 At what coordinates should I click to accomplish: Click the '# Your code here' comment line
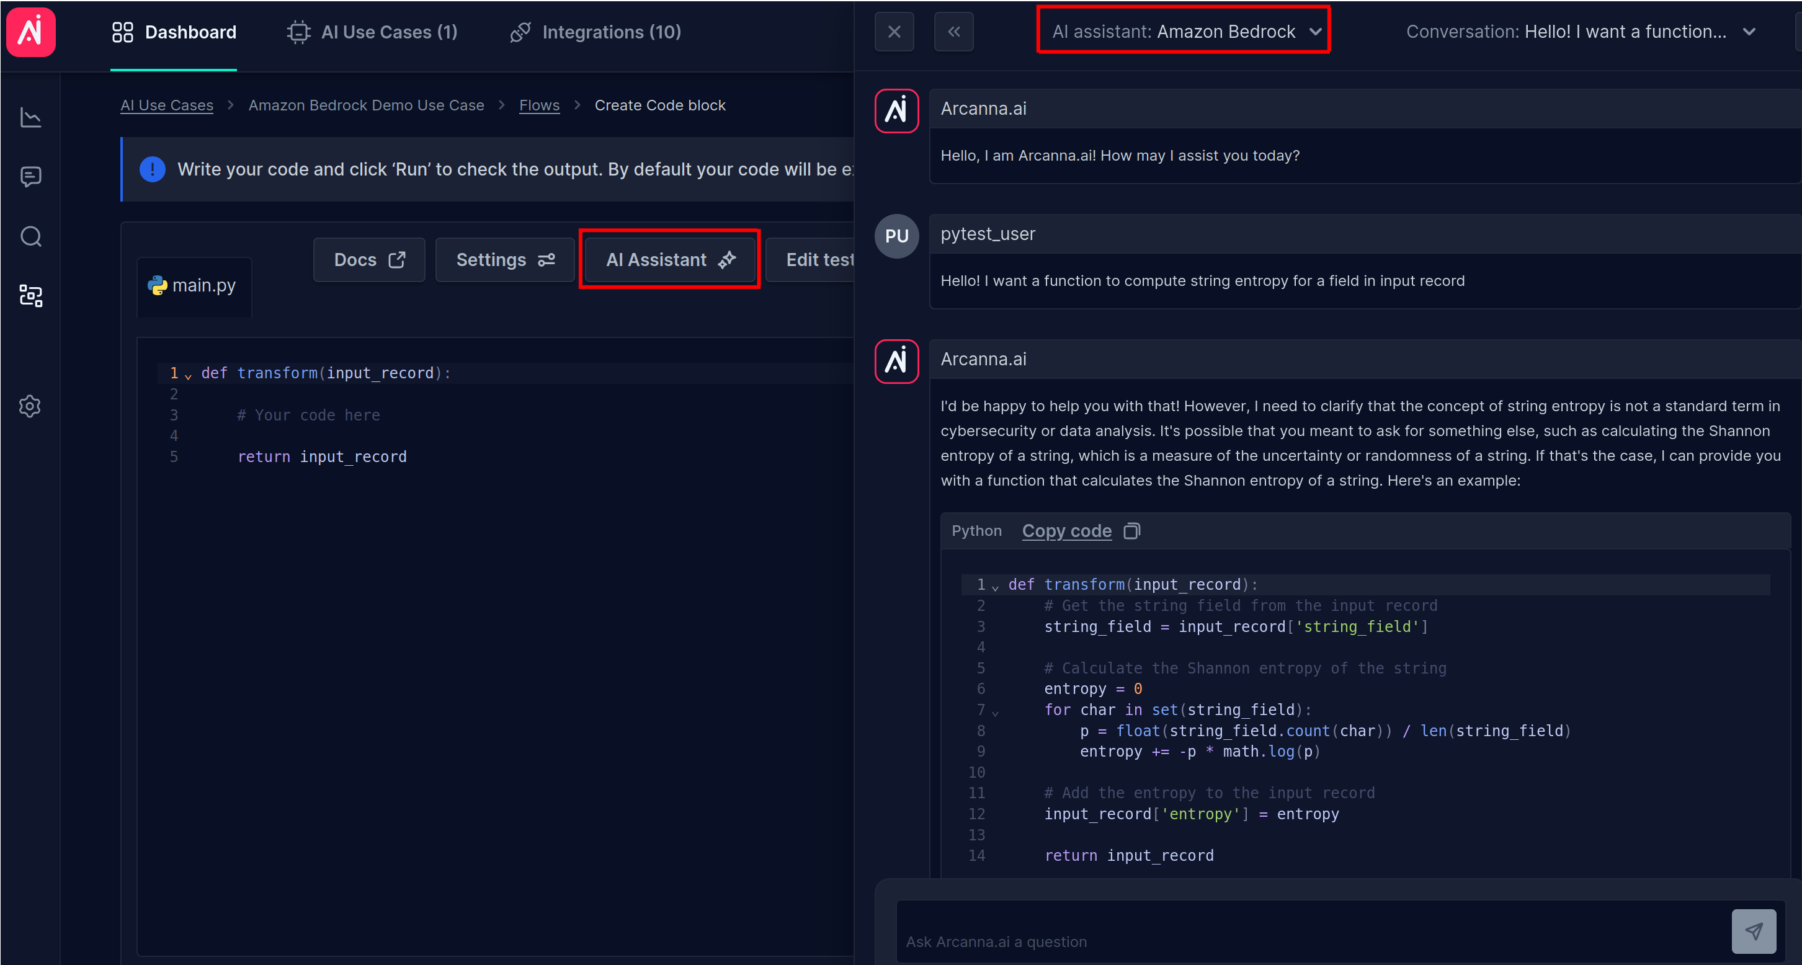point(308,415)
